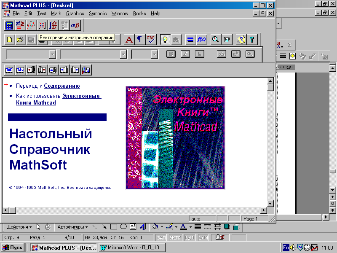Open the f(x) insert function dialog

[201, 40]
